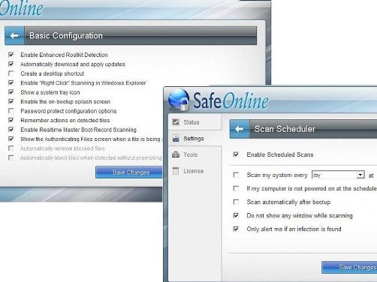Check Password protect configuration options
The image size is (377, 282).
tap(11, 110)
